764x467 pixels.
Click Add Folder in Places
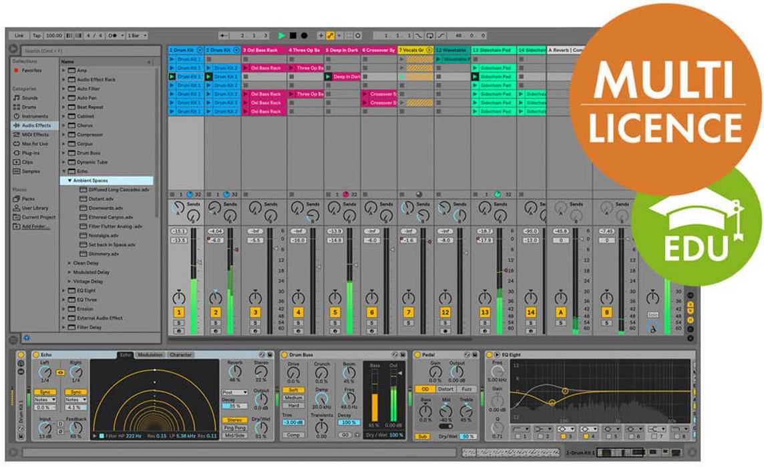click(x=31, y=226)
